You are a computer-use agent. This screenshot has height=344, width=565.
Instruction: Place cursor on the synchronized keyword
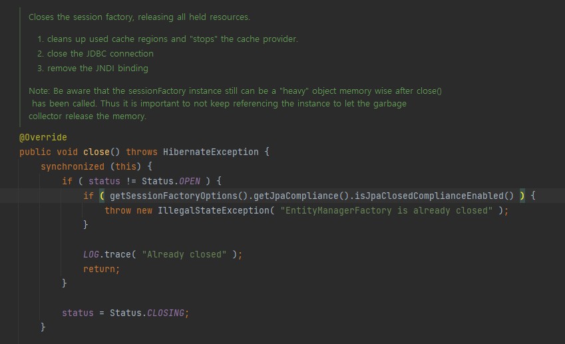tap(72, 166)
